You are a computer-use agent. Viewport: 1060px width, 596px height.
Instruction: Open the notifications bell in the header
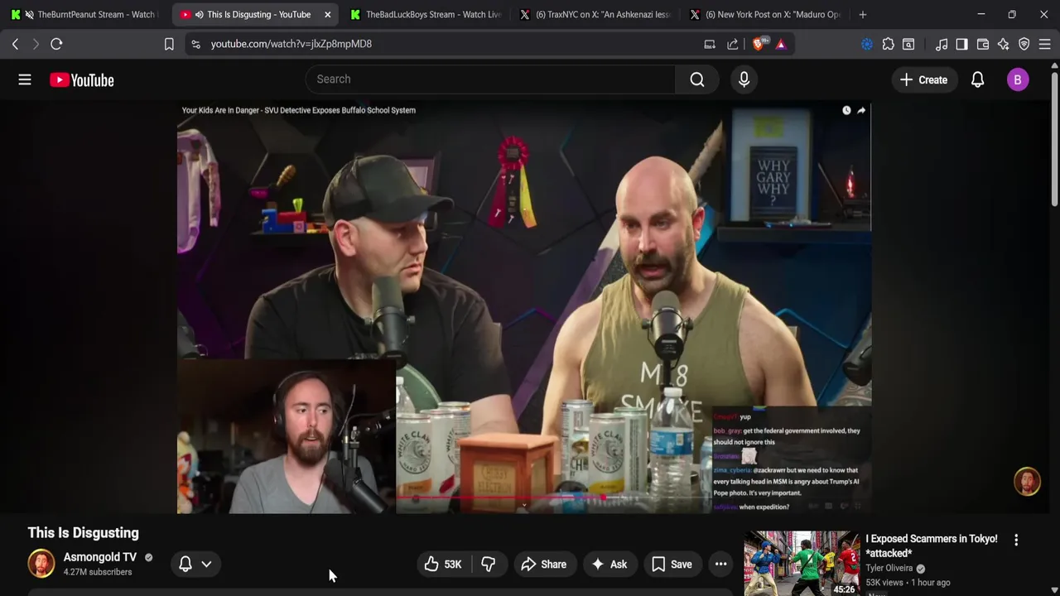(x=977, y=79)
